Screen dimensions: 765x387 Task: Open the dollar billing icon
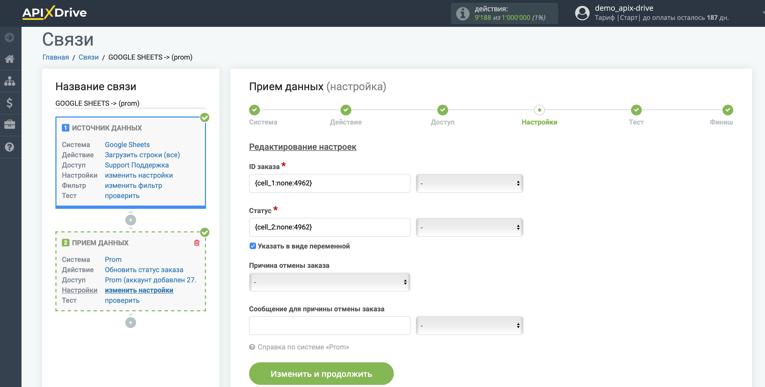[x=9, y=103]
